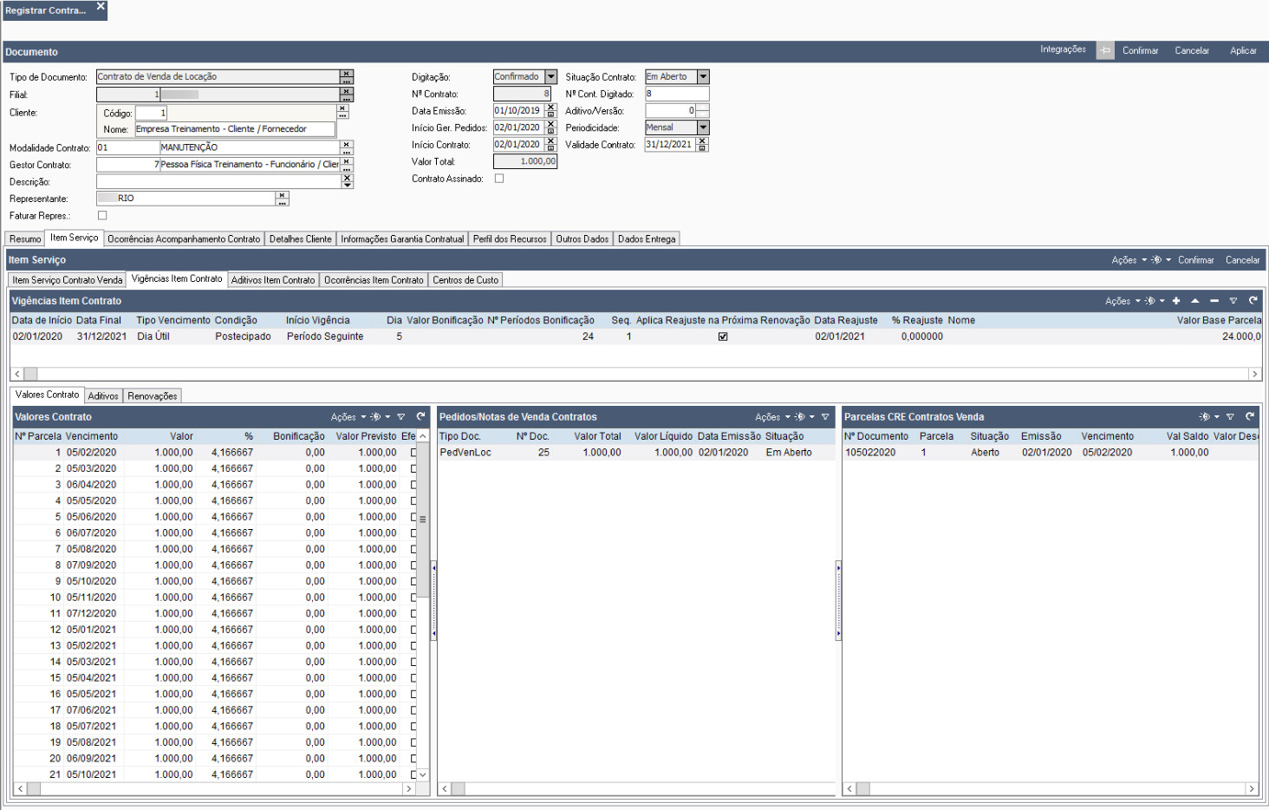The width and height of the screenshot is (1269, 810).
Task: Click the minus icon in Vigências Item Contrato
Action: tap(1214, 301)
